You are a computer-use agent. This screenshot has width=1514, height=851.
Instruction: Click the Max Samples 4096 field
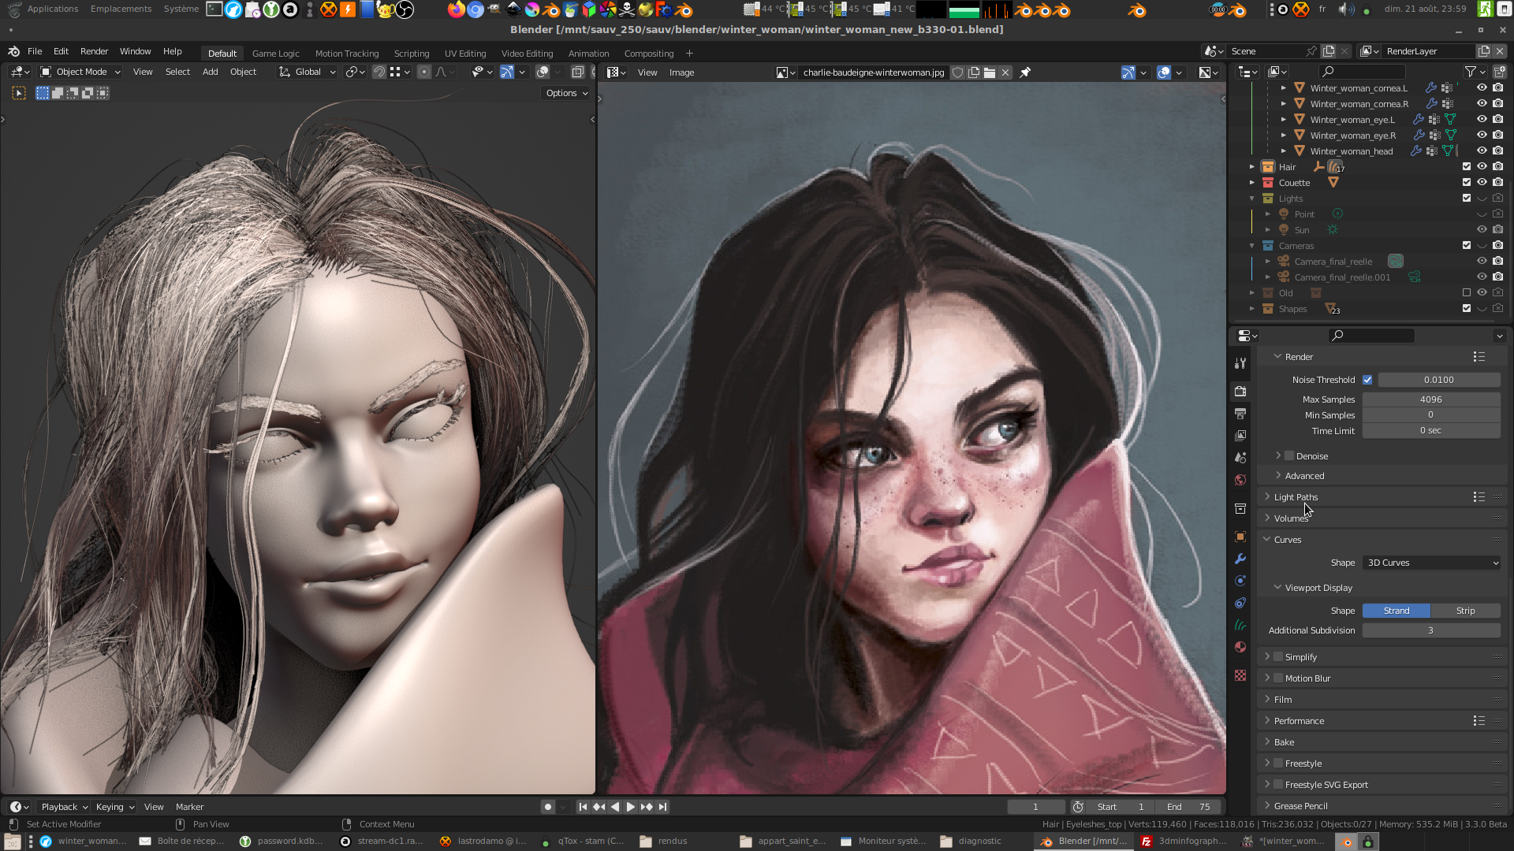(1431, 399)
